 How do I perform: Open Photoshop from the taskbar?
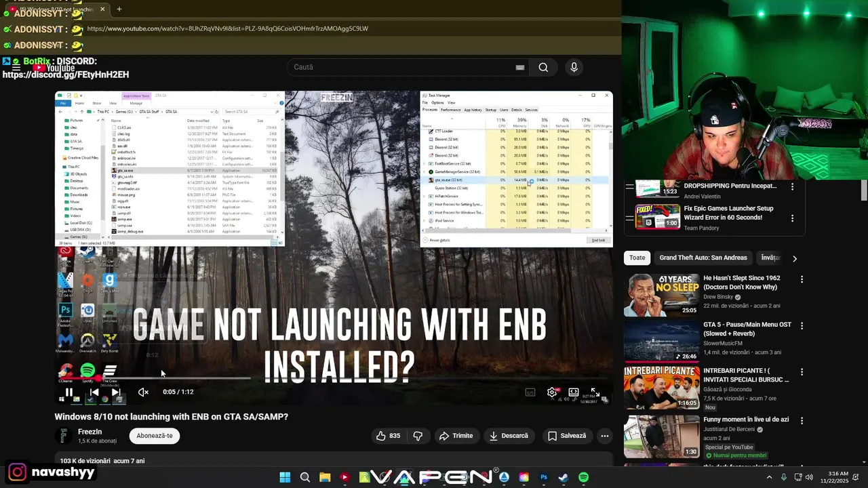(544, 477)
